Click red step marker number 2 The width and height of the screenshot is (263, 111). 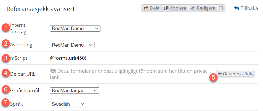[x=6, y=44]
